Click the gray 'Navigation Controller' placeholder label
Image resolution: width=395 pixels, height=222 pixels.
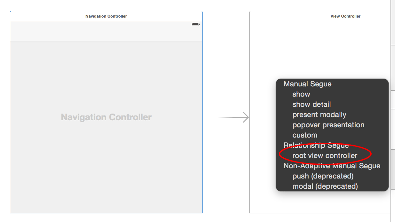tap(106, 117)
